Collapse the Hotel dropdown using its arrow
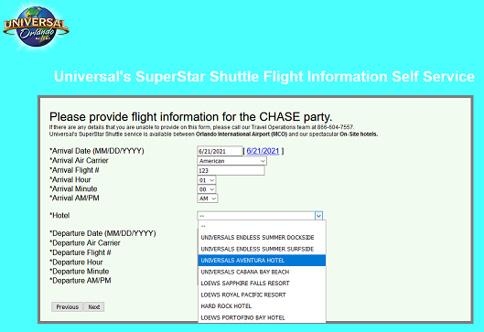The image size is (484, 332). point(318,216)
